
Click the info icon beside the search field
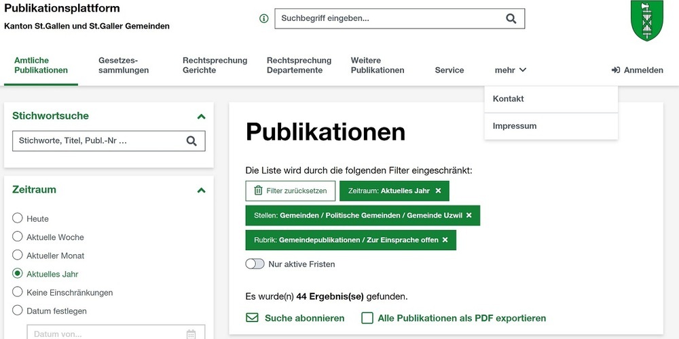pos(264,19)
